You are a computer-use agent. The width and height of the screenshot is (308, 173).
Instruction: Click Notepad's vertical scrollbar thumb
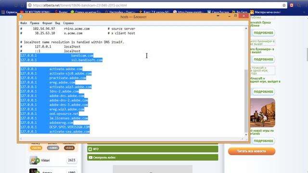(x=246, y=101)
